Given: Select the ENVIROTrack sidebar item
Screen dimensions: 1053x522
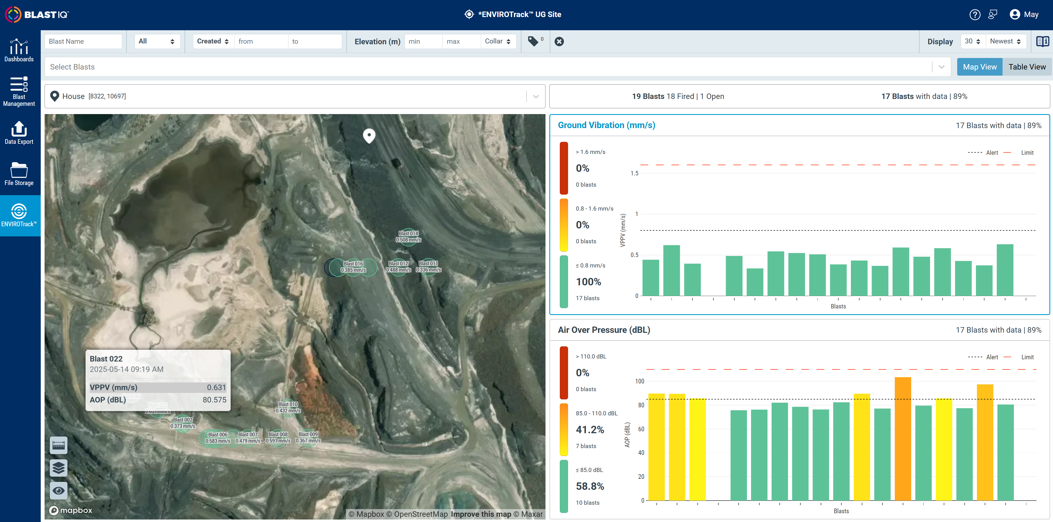Looking at the screenshot, I should coord(19,215).
